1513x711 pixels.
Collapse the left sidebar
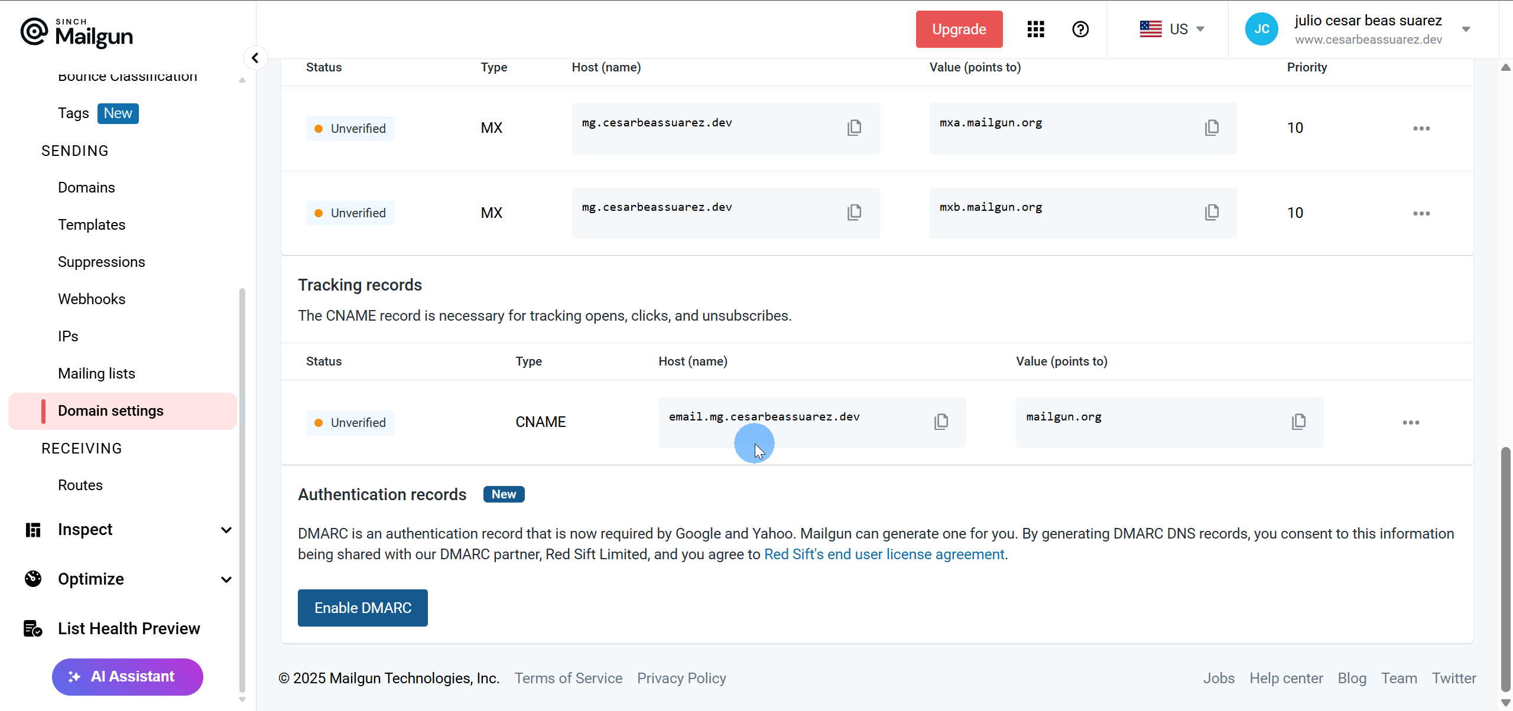pos(255,57)
